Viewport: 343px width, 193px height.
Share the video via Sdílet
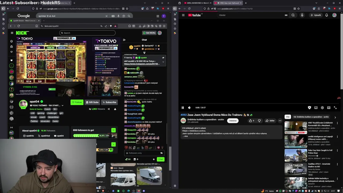270,121
